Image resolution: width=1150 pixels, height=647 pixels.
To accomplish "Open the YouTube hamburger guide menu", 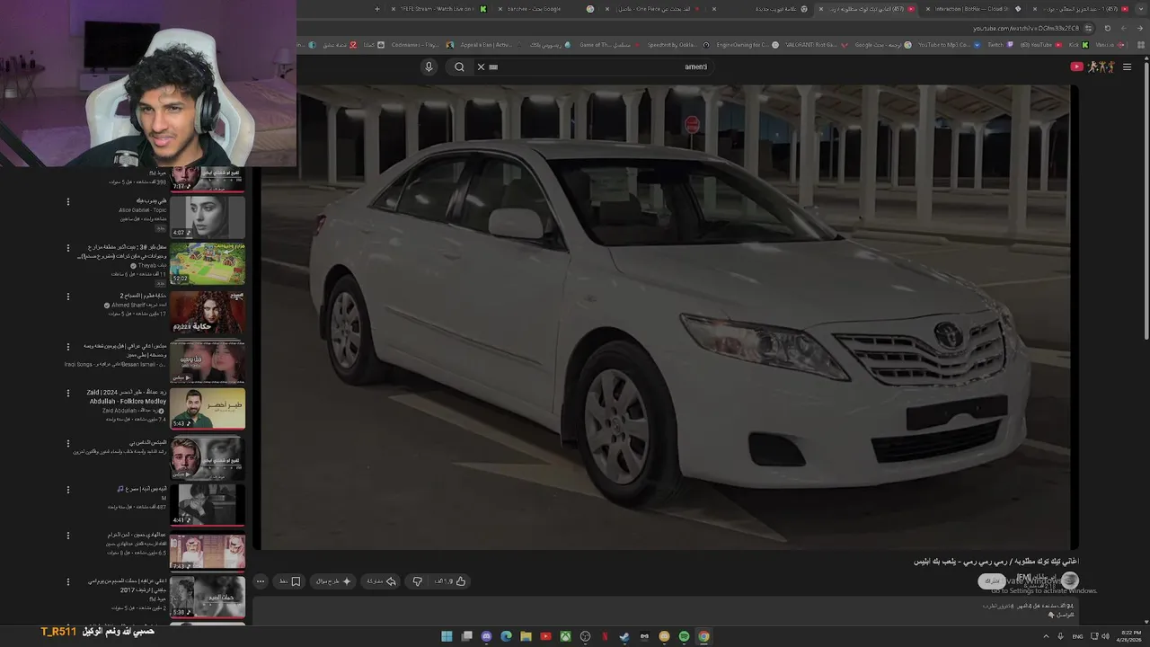I will coord(1127,66).
